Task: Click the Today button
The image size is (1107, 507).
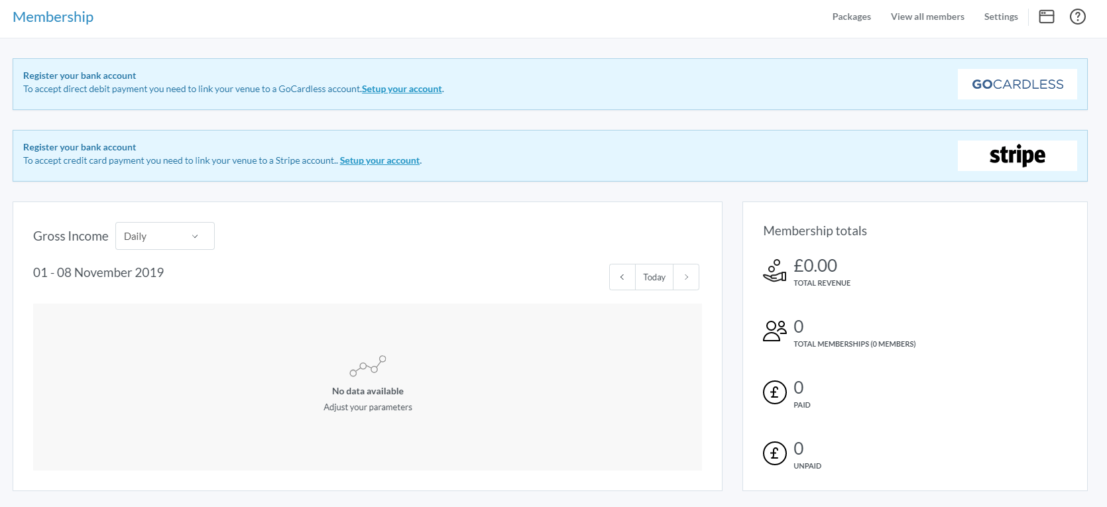Action: (x=654, y=277)
